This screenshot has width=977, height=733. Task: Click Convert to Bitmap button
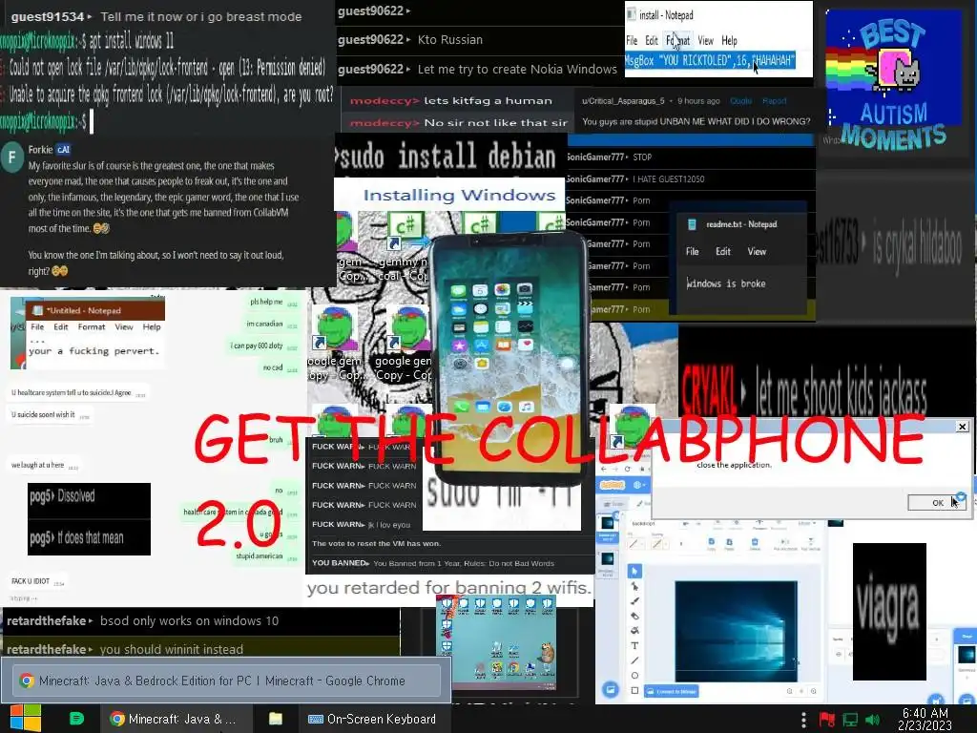(671, 691)
